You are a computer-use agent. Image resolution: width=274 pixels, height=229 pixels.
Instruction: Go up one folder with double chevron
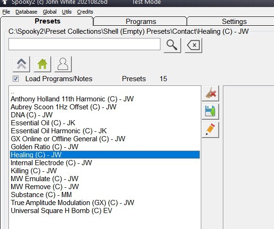[21, 64]
